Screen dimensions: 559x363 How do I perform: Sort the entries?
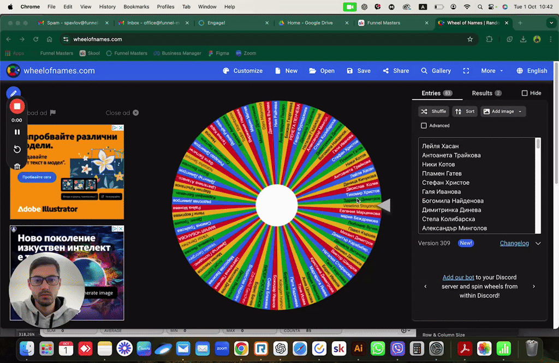(x=465, y=111)
